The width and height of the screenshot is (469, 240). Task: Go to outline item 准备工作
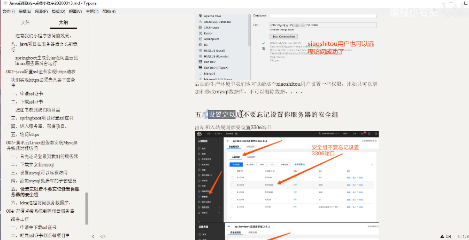20,219
